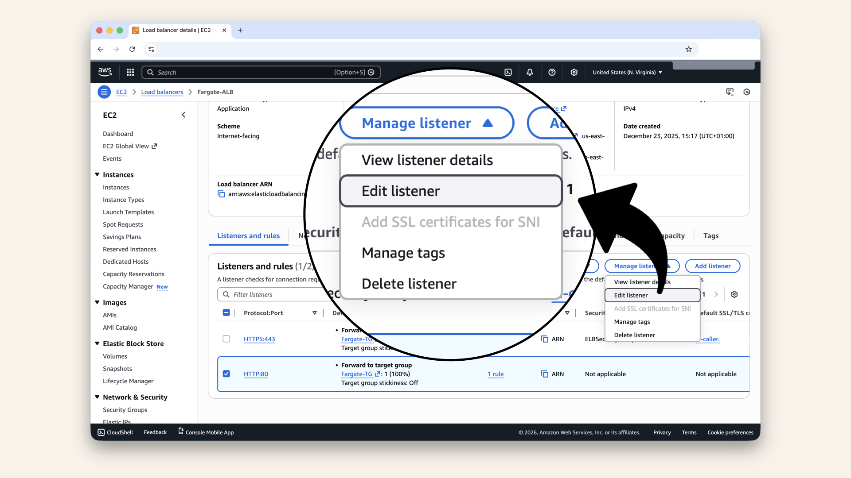Open the Manage listener dropdown
The width and height of the screenshot is (851, 478).
tap(642, 266)
